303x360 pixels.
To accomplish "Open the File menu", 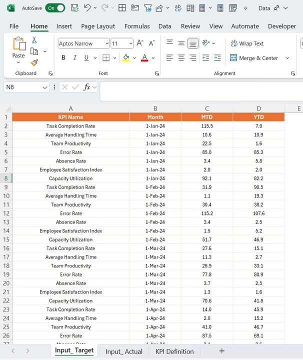I will (x=14, y=26).
